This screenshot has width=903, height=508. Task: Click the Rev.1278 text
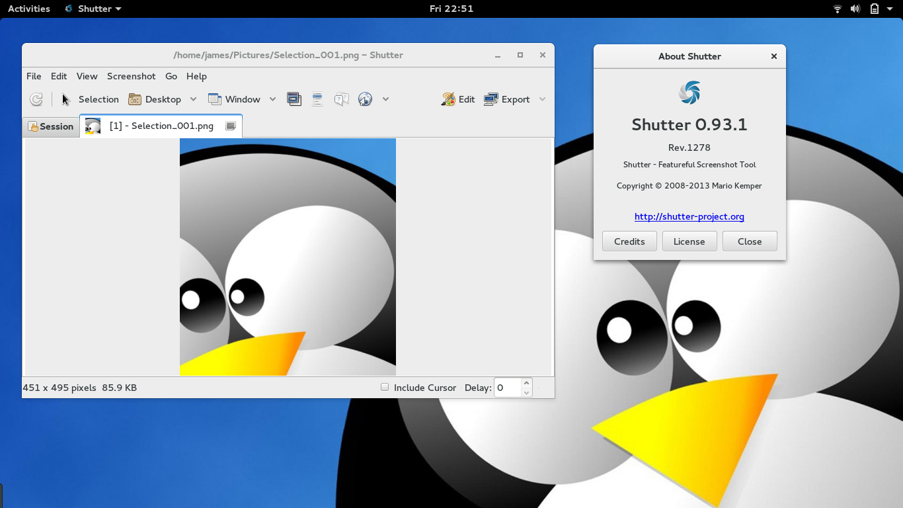689,148
